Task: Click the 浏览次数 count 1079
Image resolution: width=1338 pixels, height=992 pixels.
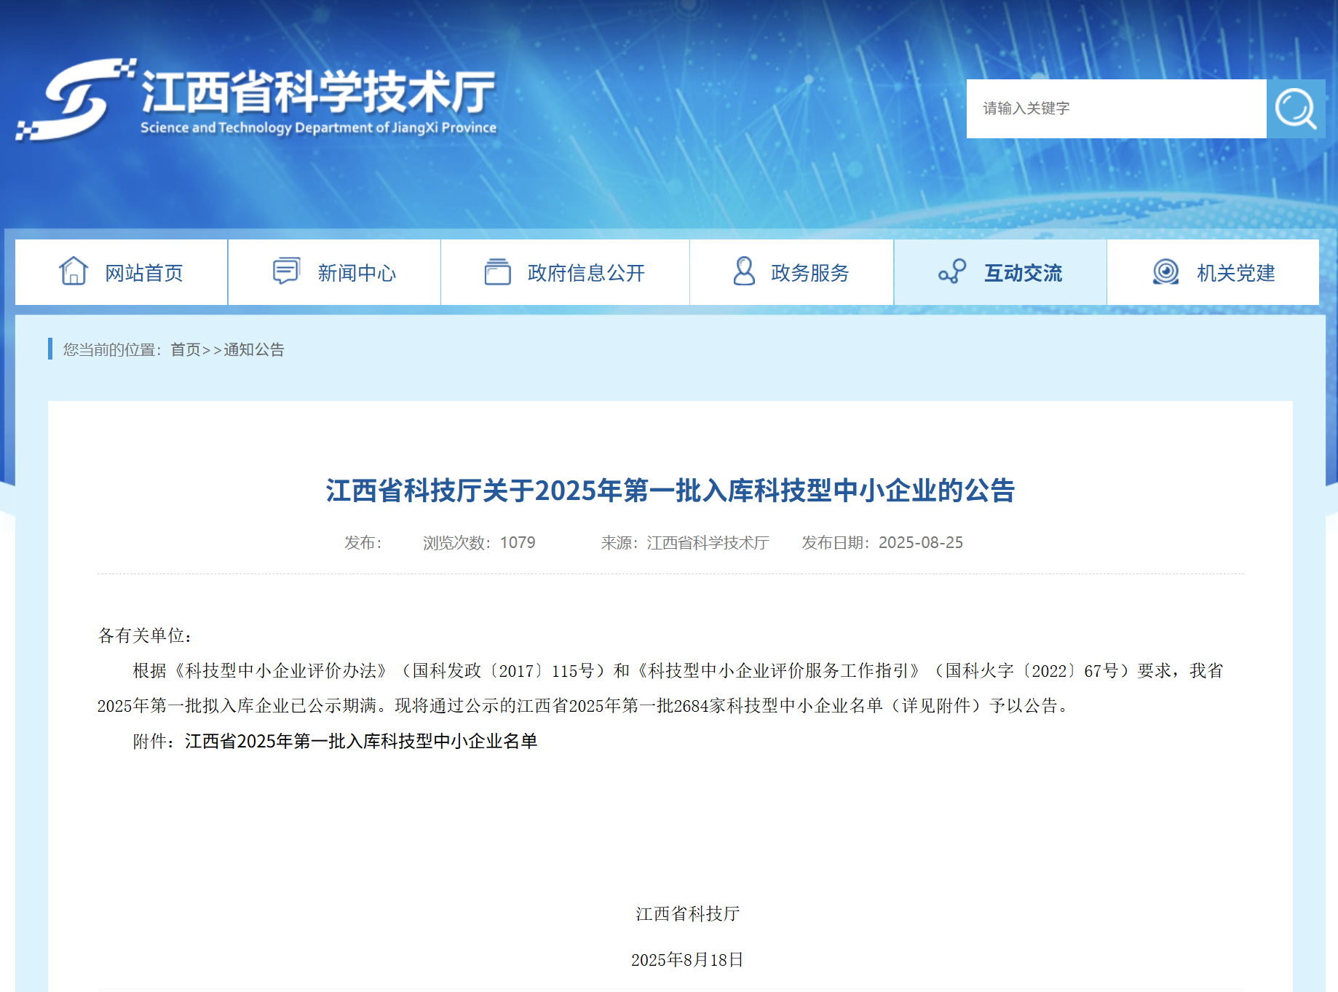Action: (518, 542)
